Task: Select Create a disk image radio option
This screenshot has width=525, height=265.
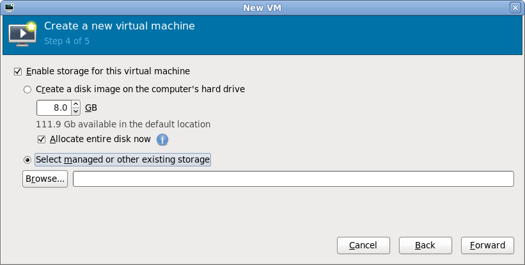Action: point(27,89)
